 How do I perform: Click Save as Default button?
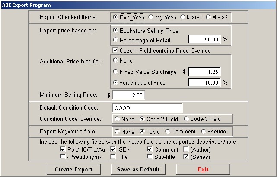tap(138, 169)
